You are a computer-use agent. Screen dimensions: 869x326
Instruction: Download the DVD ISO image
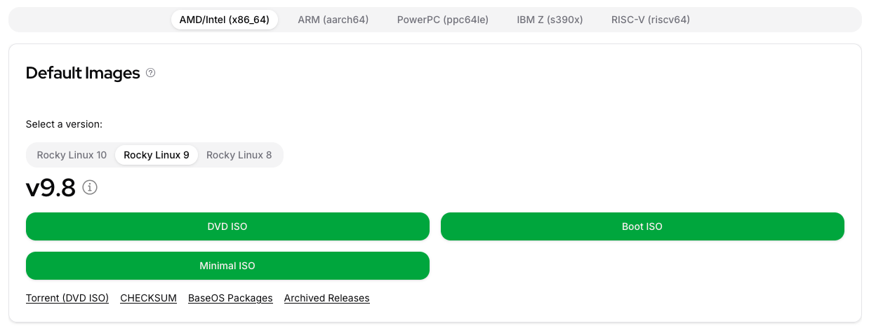click(227, 226)
